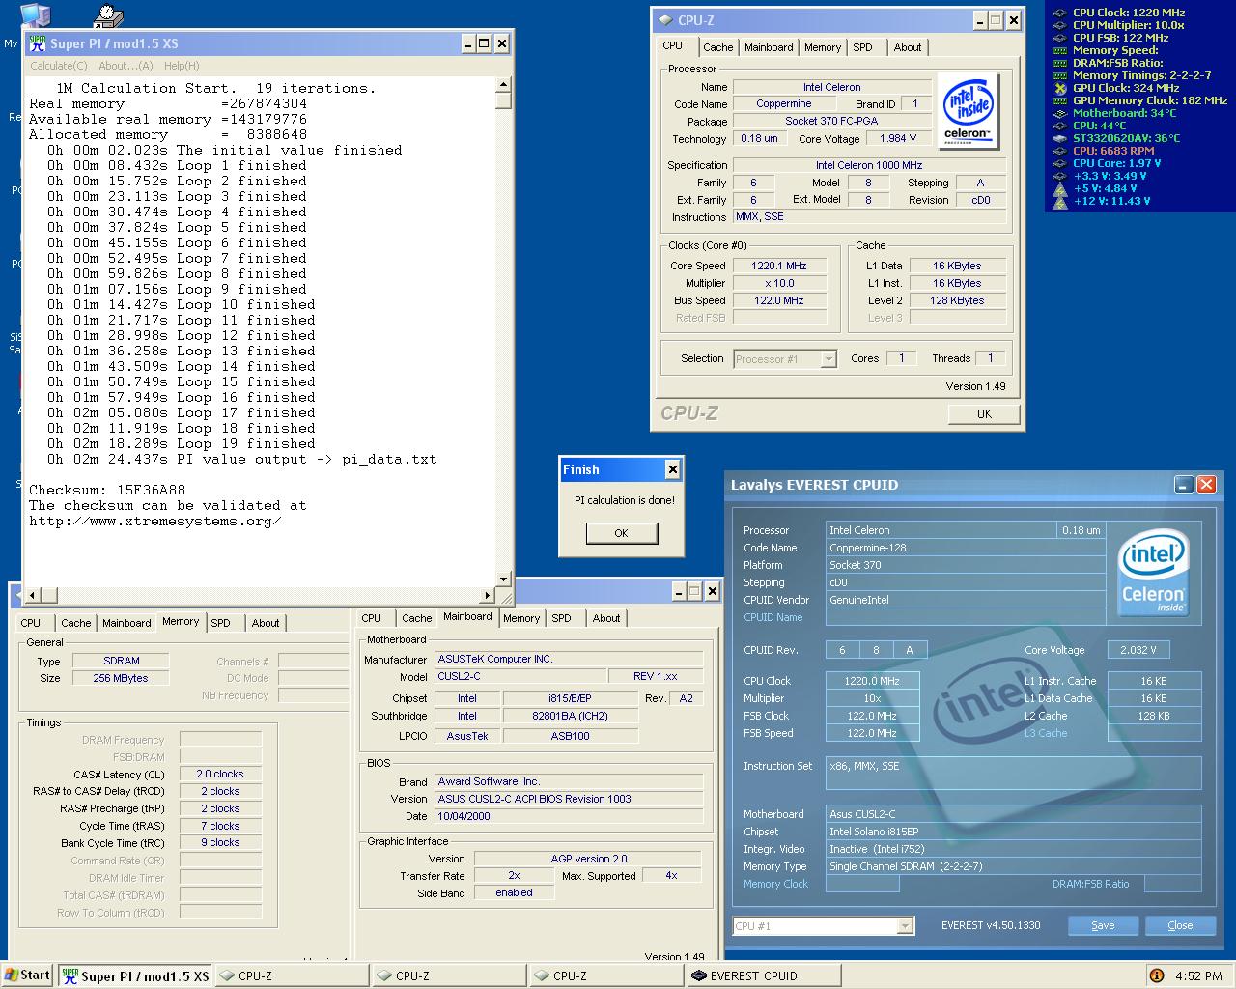Click 'AGP version 2.0' field
Viewport: 1236px width, 989px height.
tap(589, 859)
